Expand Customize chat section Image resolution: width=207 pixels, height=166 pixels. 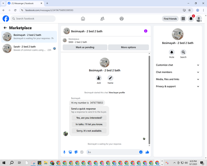pos(178,65)
